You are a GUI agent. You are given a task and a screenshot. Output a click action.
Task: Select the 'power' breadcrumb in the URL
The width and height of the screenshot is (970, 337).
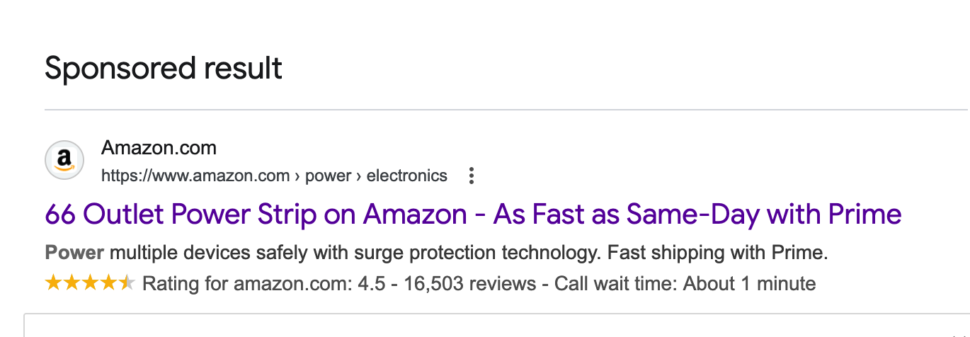[328, 176]
